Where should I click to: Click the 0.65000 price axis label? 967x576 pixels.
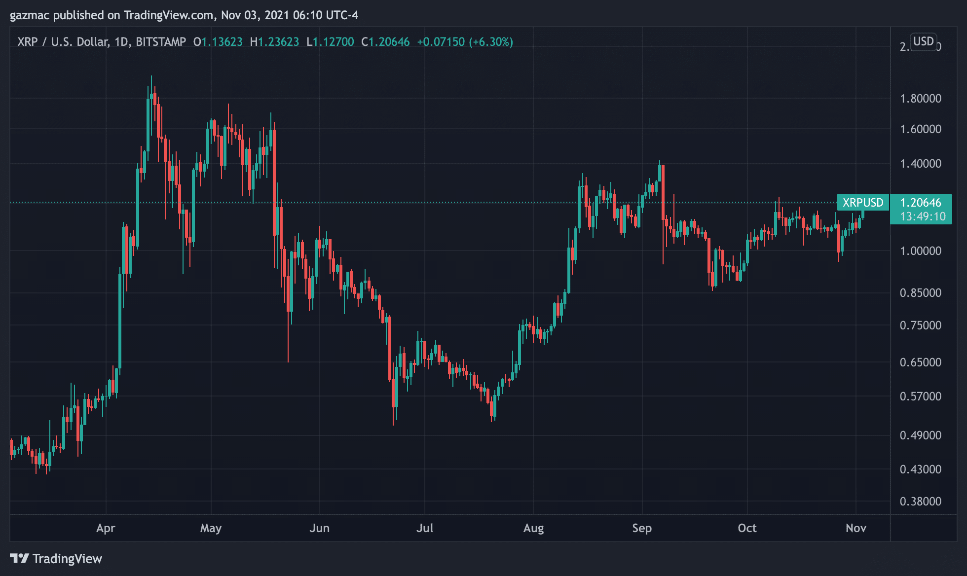coord(921,362)
